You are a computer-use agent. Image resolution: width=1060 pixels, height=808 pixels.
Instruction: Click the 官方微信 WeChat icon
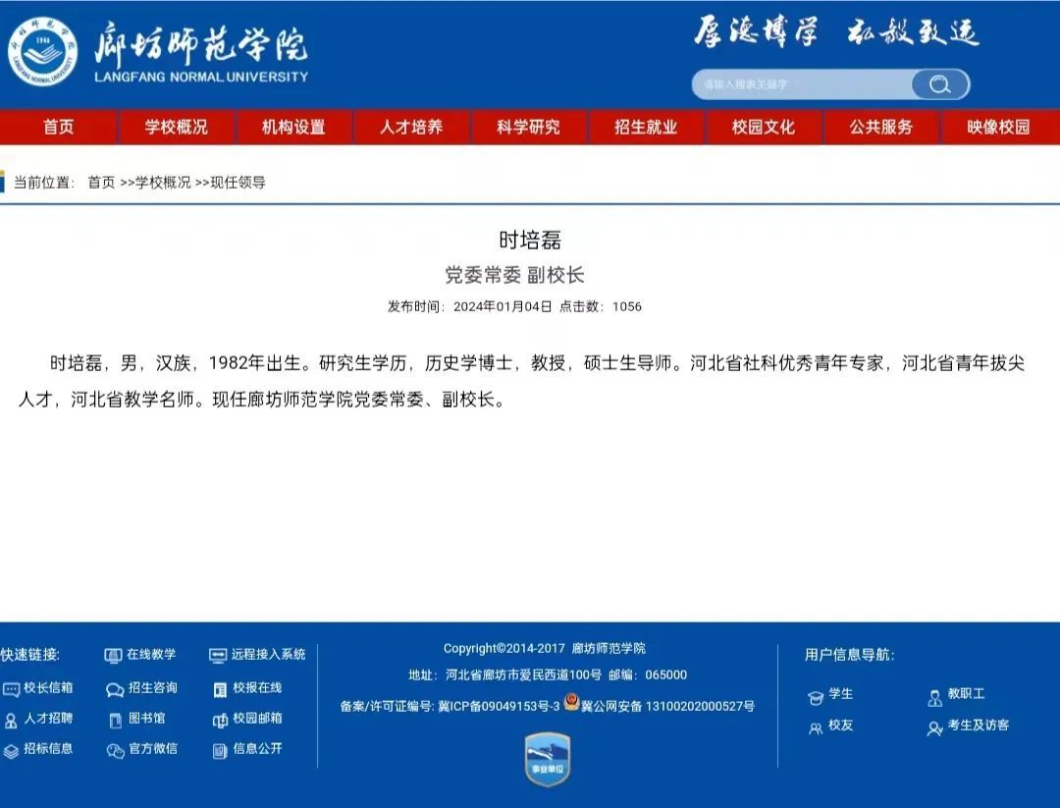coord(115,750)
